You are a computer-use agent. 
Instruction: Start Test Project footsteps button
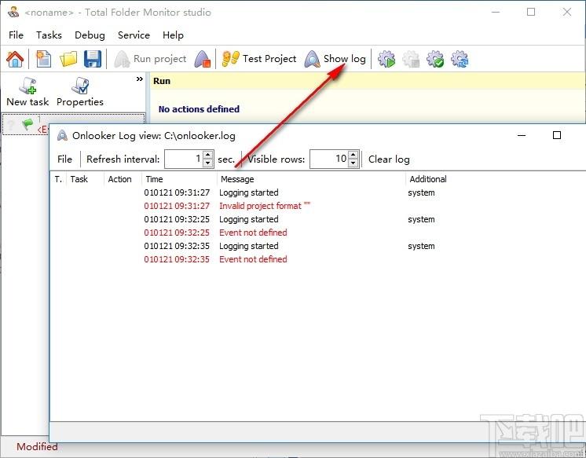258,59
